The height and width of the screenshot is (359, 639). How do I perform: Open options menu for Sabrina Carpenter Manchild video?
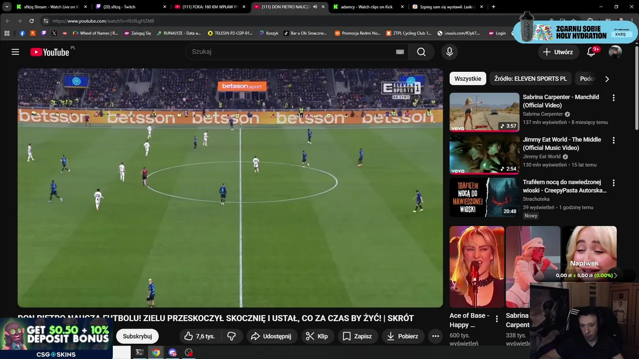pos(614,98)
